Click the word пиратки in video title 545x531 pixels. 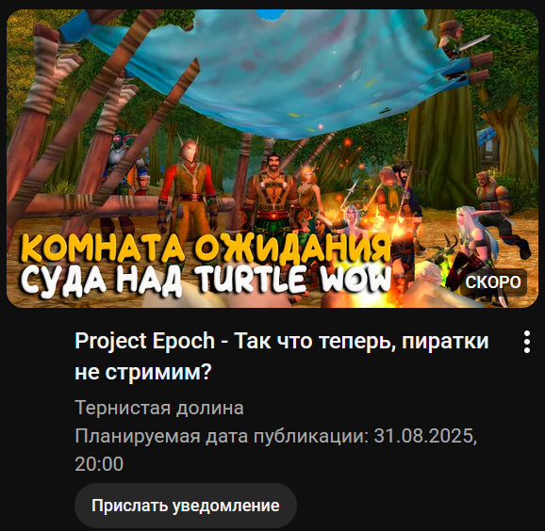(445, 342)
